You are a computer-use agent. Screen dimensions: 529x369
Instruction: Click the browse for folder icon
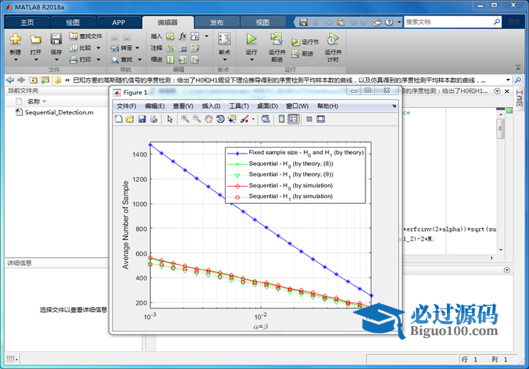coord(44,80)
